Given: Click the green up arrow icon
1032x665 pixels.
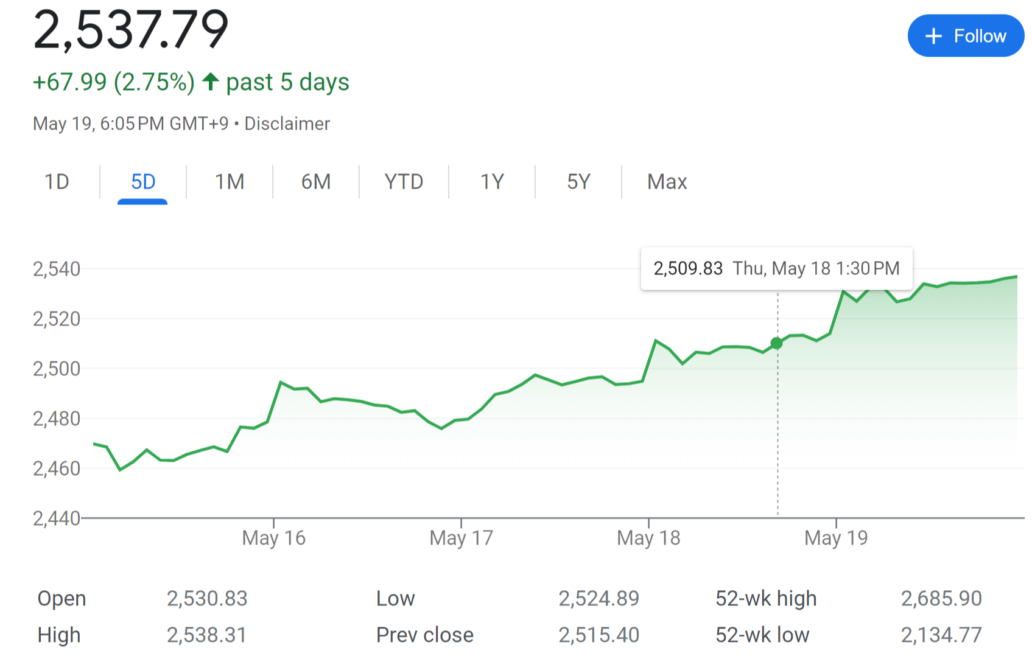Looking at the screenshot, I should point(211,82).
